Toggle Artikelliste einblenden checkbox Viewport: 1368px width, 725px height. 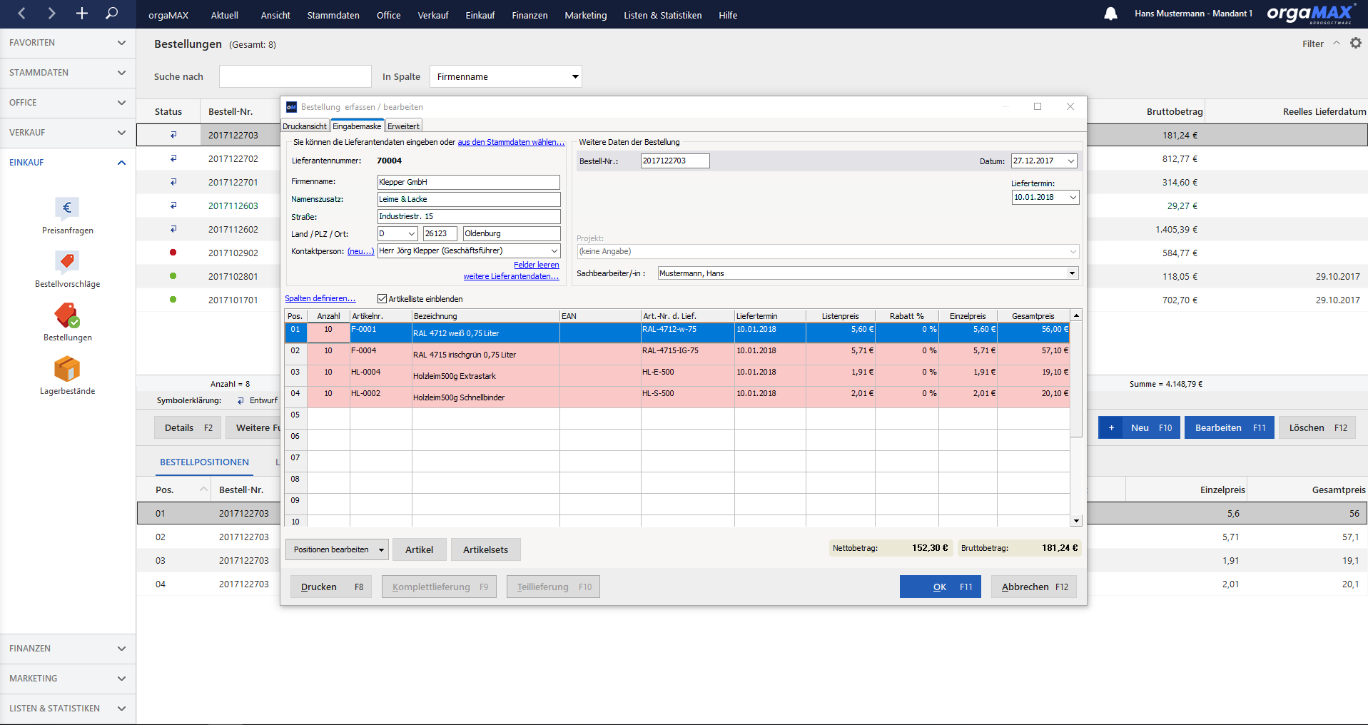[x=382, y=299]
